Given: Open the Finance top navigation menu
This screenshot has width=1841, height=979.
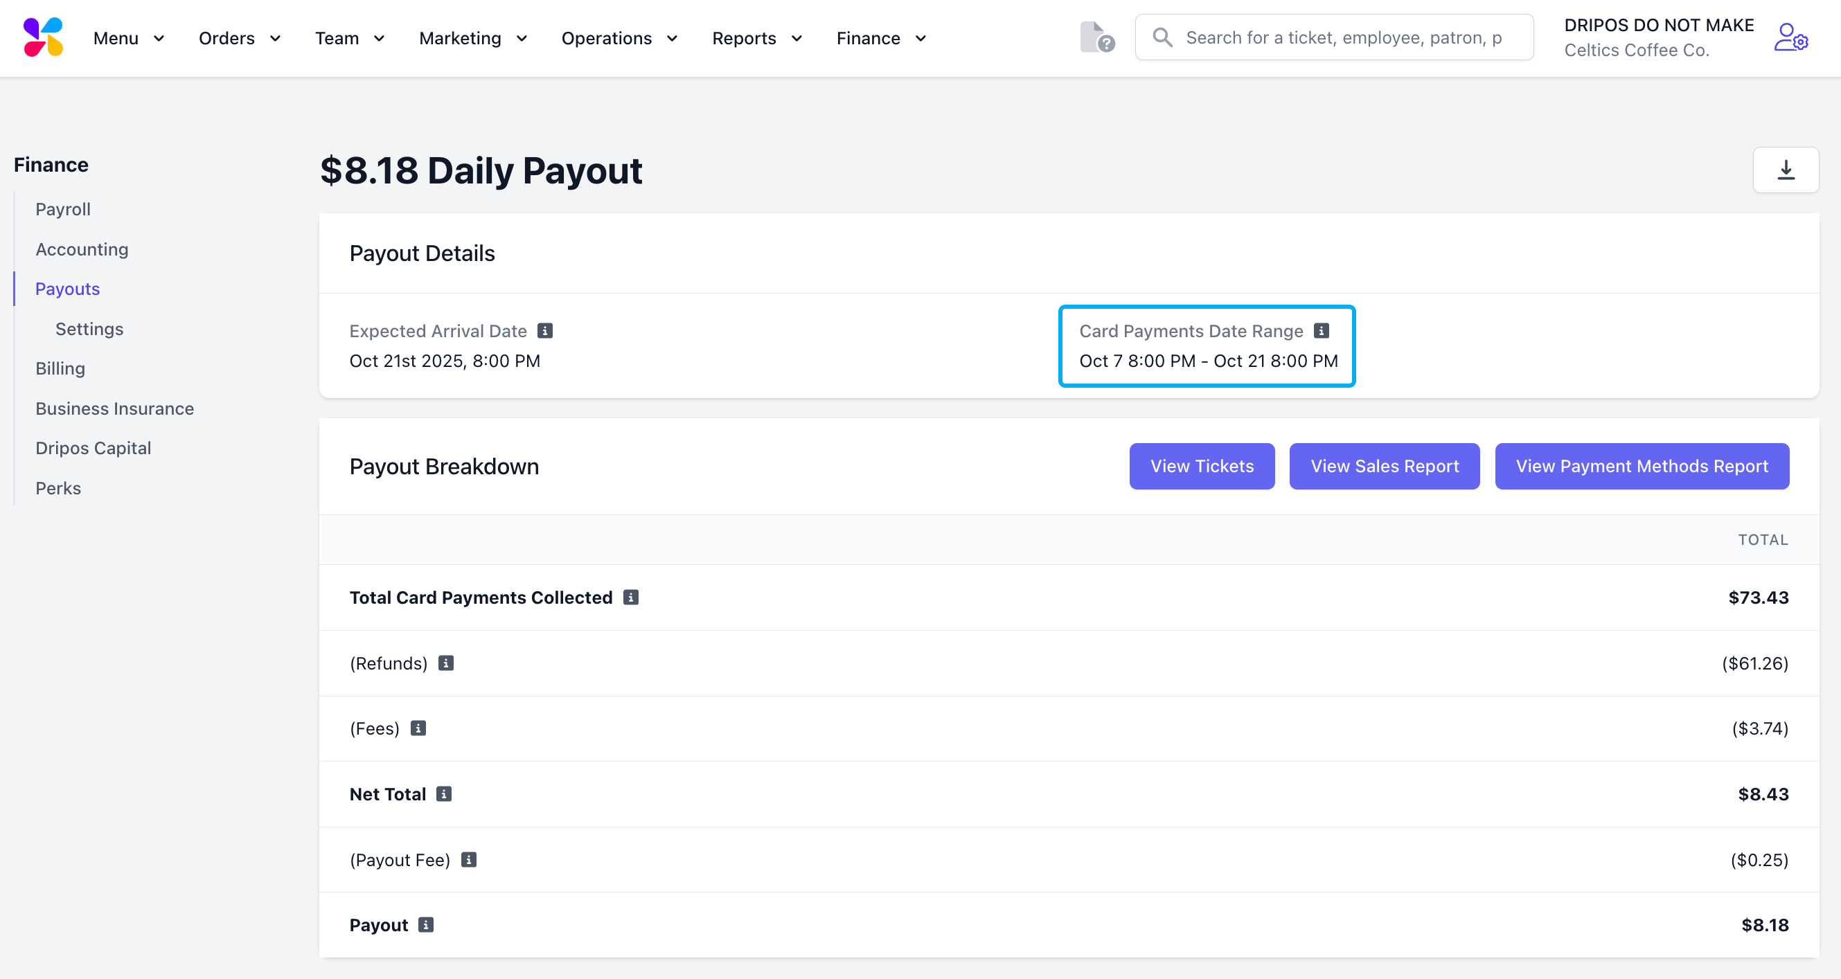Looking at the screenshot, I should tap(881, 38).
